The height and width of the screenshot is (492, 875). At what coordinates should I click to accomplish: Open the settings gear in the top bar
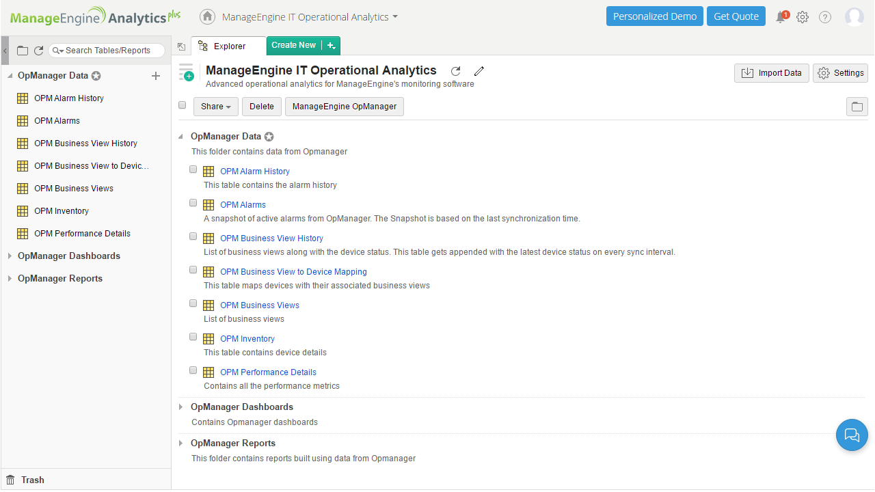click(803, 17)
